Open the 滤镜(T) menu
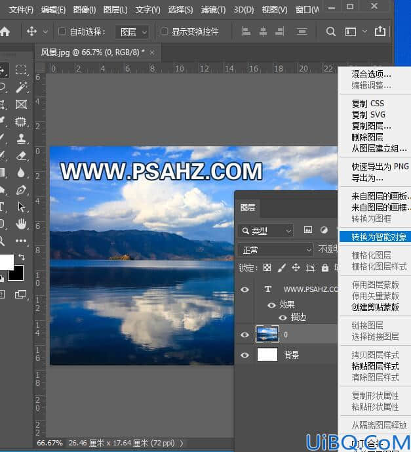The width and height of the screenshot is (411, 452). (x=213, y=10)
